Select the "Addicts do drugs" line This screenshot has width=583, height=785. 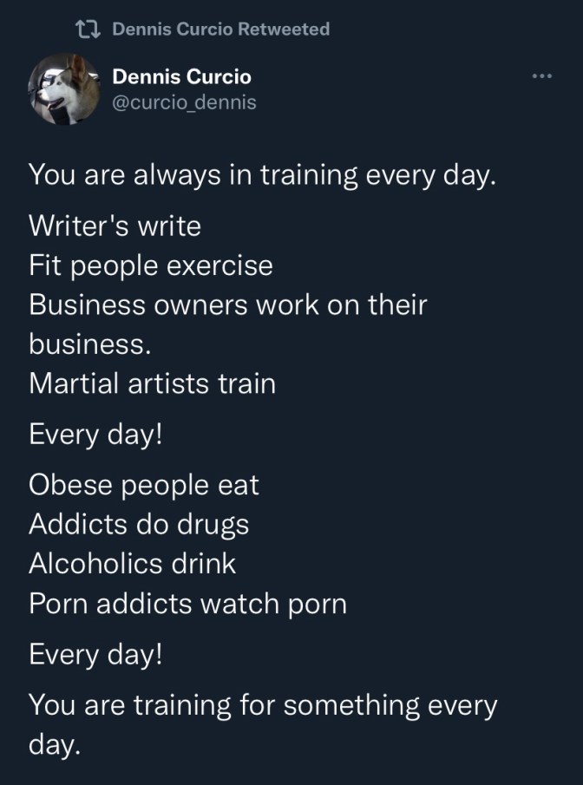139,525
